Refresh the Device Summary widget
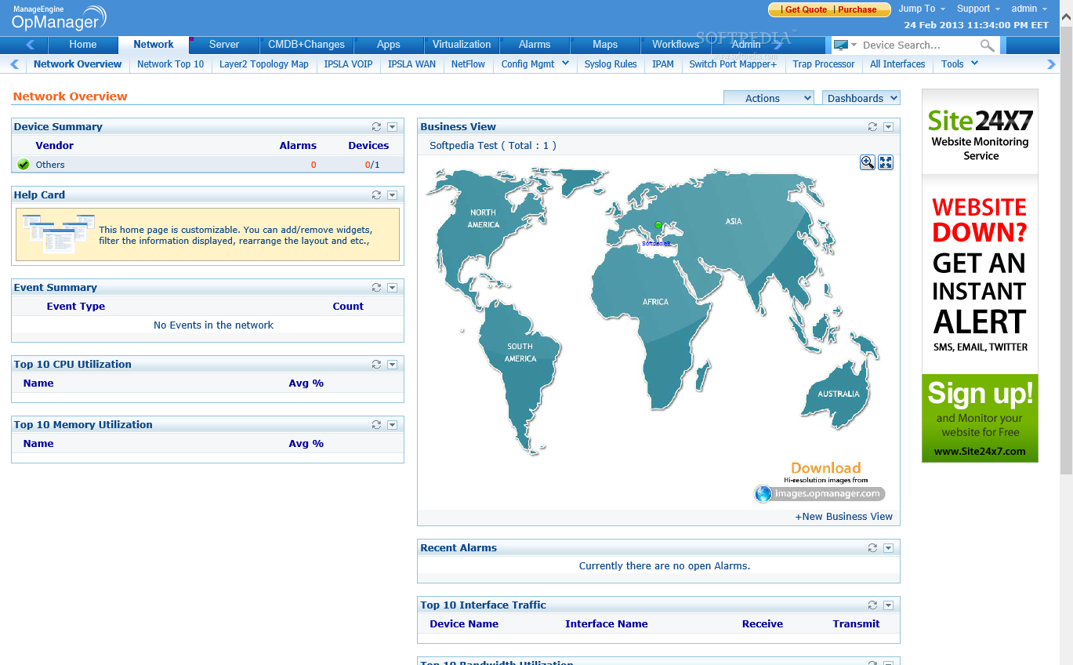The height and width of the screenshot is (665, 1073). tap(376, 127)
